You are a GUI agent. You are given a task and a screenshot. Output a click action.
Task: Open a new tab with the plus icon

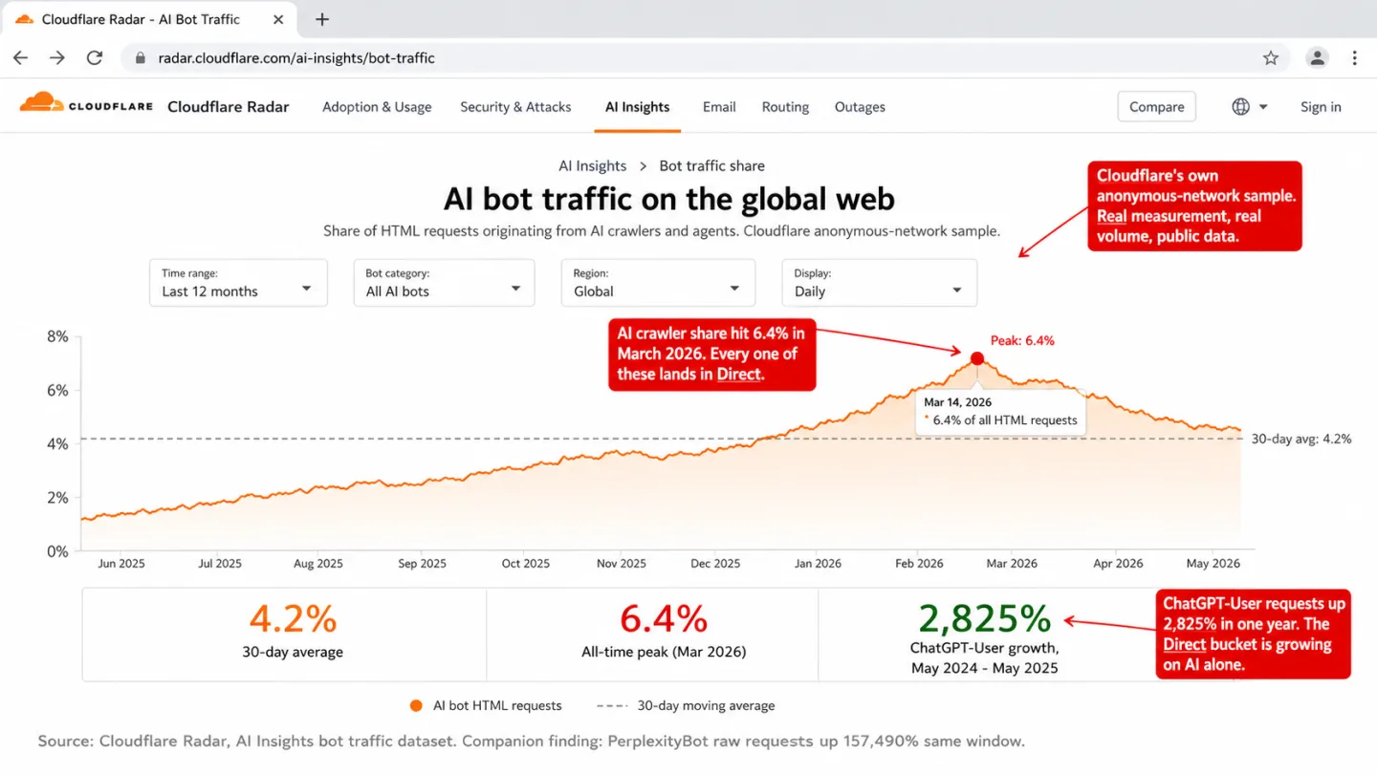click(x=322, y=19)
